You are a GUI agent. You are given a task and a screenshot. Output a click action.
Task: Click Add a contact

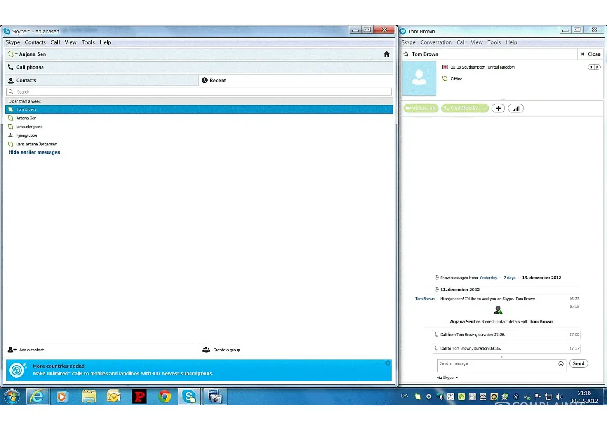102,350
